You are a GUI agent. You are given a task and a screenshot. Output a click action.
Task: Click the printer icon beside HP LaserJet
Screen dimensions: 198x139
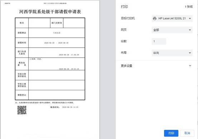click(x=154, y=18)
